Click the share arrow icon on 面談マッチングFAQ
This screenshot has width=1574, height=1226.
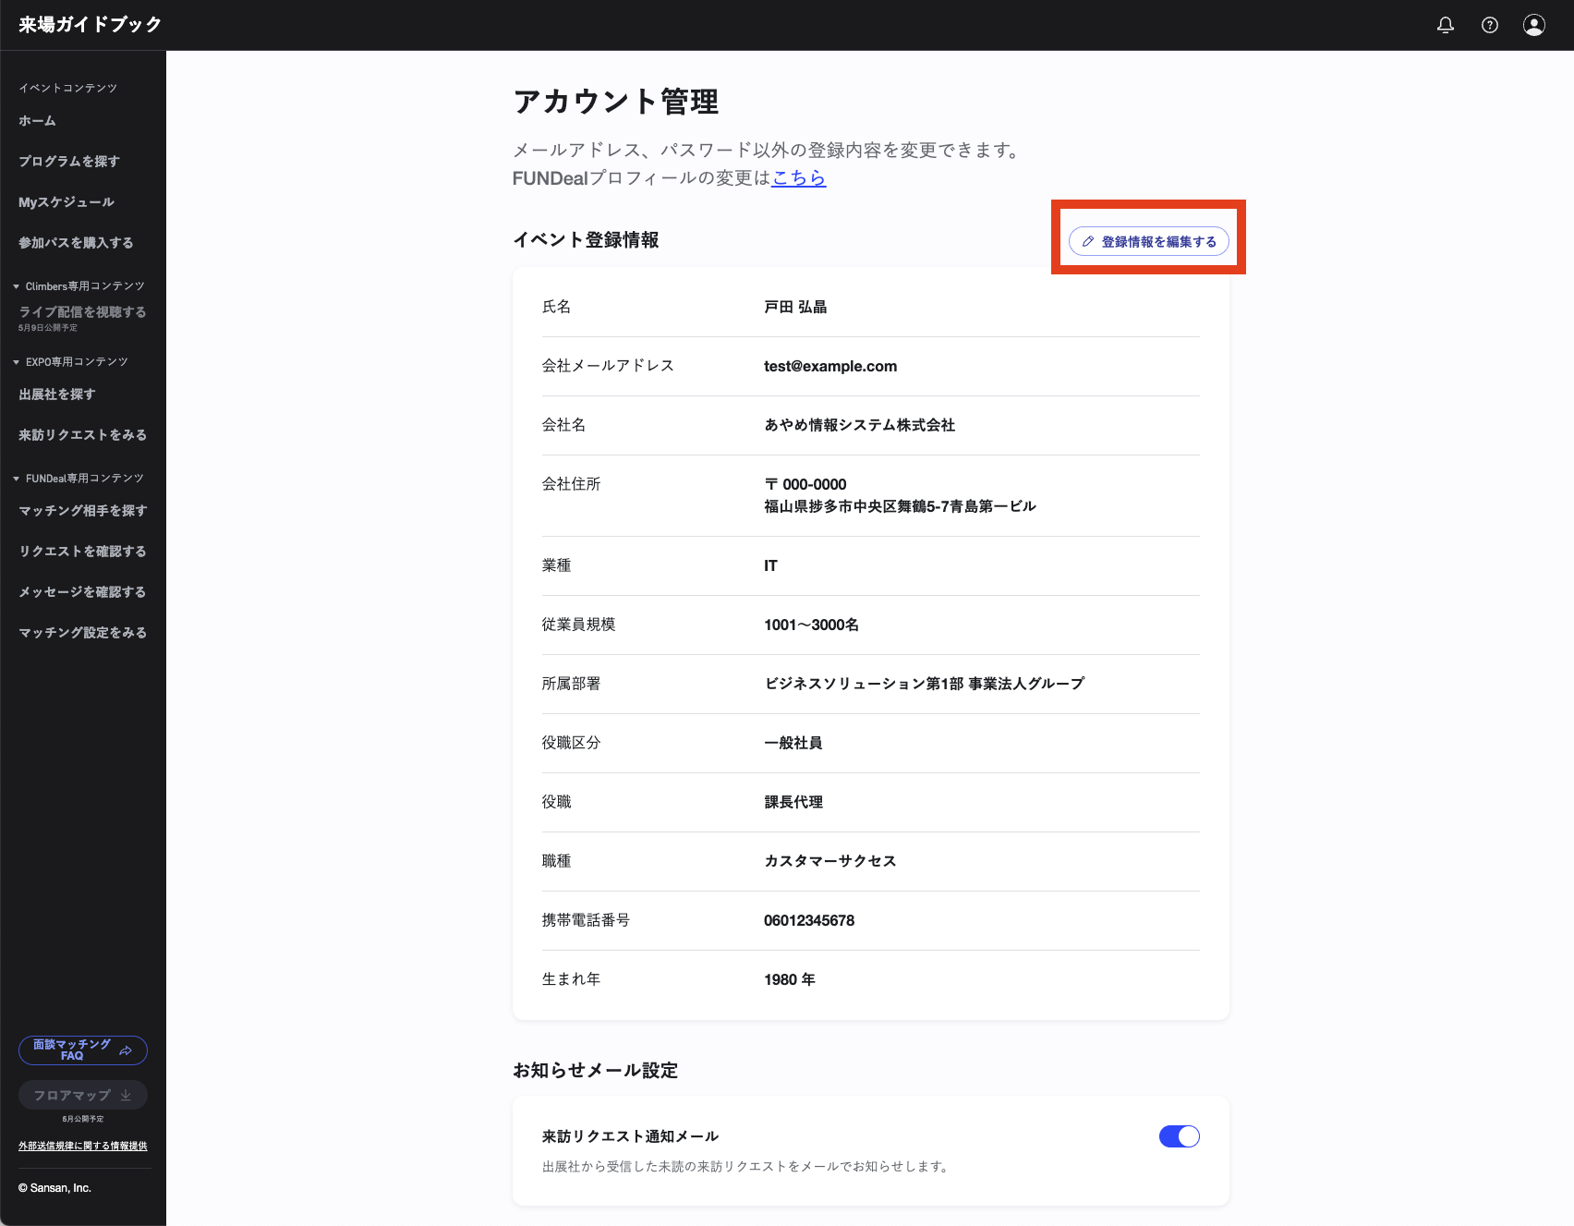tap(126, 1050)
